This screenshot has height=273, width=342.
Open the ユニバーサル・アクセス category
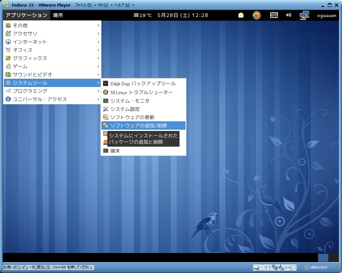coord(52,99)
